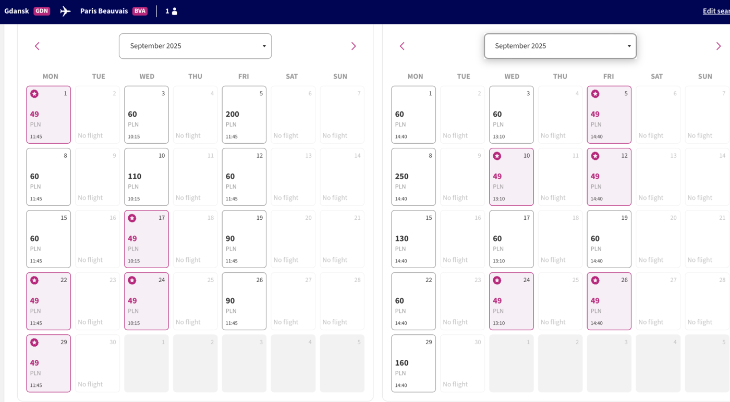This screenshot has height=402, width=730.
Task: Open the left calendar's September 2025 month dropdown
Action: 195,46
